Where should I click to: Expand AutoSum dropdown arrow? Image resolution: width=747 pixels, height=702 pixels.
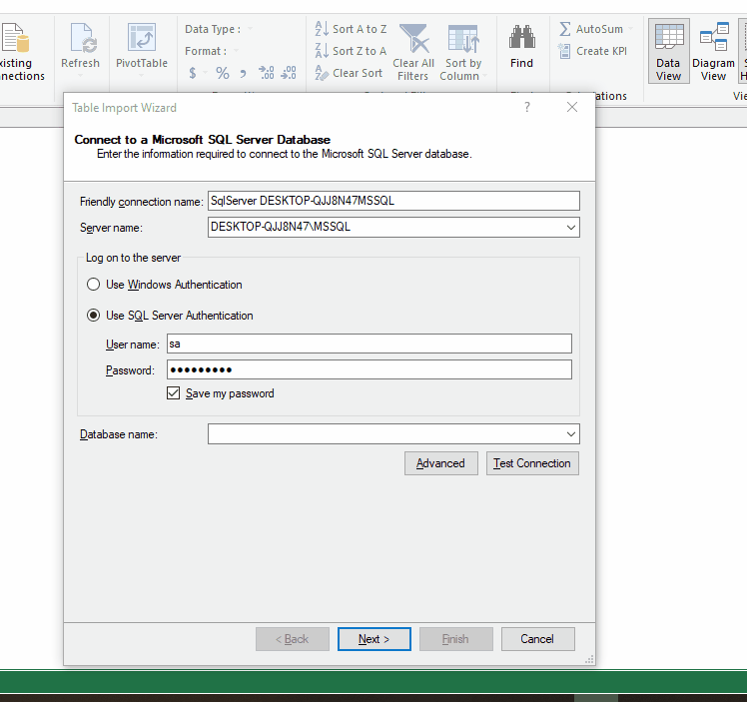pyautogui.click(x=631, y=29)
